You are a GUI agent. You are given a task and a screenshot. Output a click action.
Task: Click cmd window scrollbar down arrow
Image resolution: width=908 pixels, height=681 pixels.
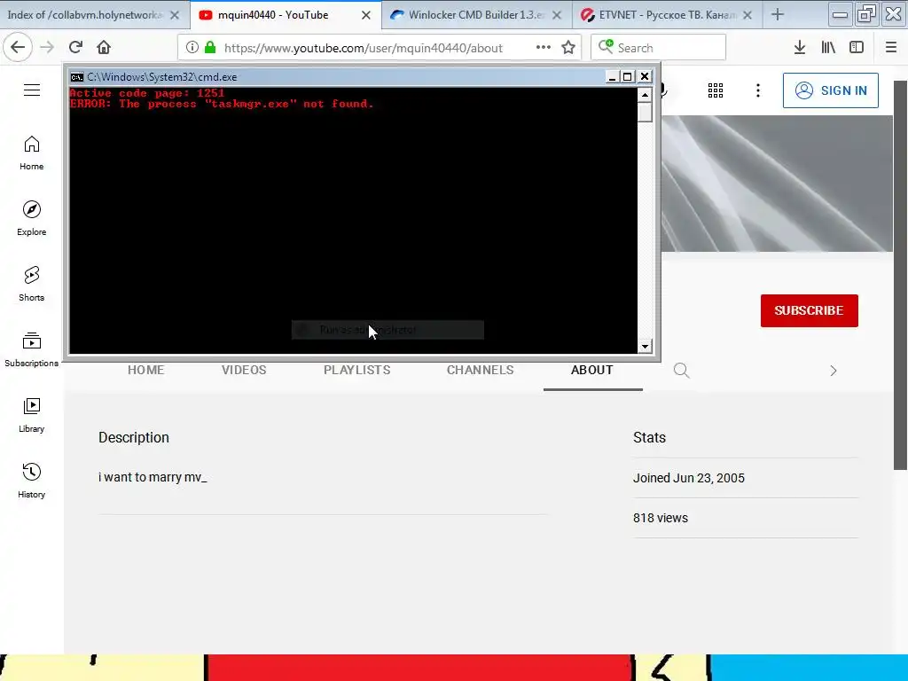tap(645, 347)
